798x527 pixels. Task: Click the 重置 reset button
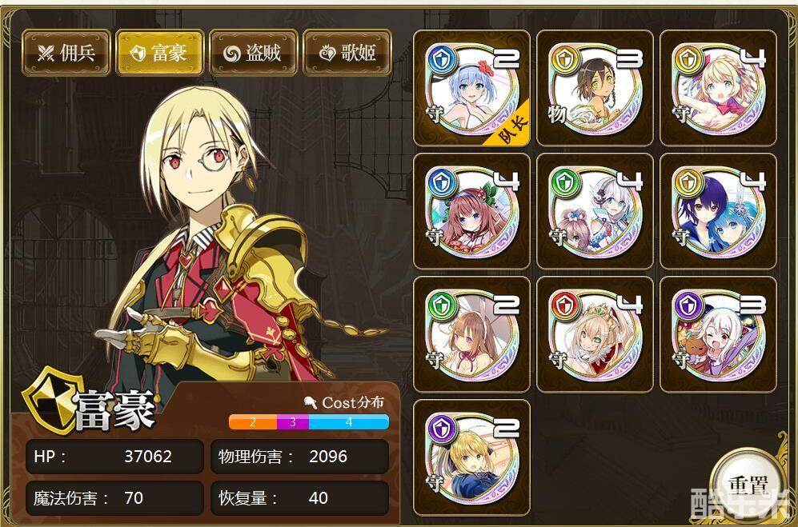(x=747, y=485)
